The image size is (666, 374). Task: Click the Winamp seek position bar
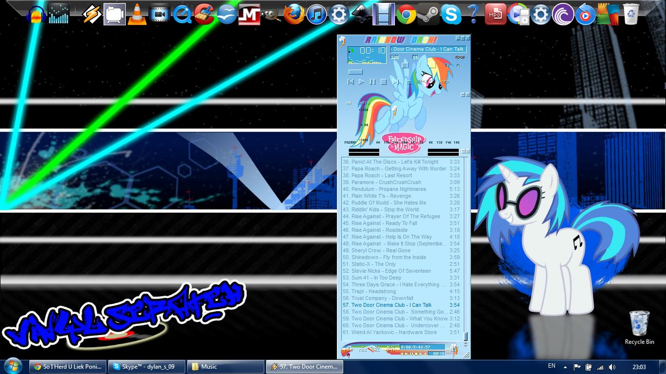355,72
